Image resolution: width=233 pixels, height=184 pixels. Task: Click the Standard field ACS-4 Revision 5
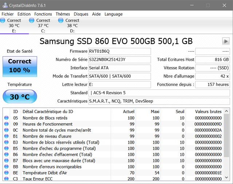159,93
